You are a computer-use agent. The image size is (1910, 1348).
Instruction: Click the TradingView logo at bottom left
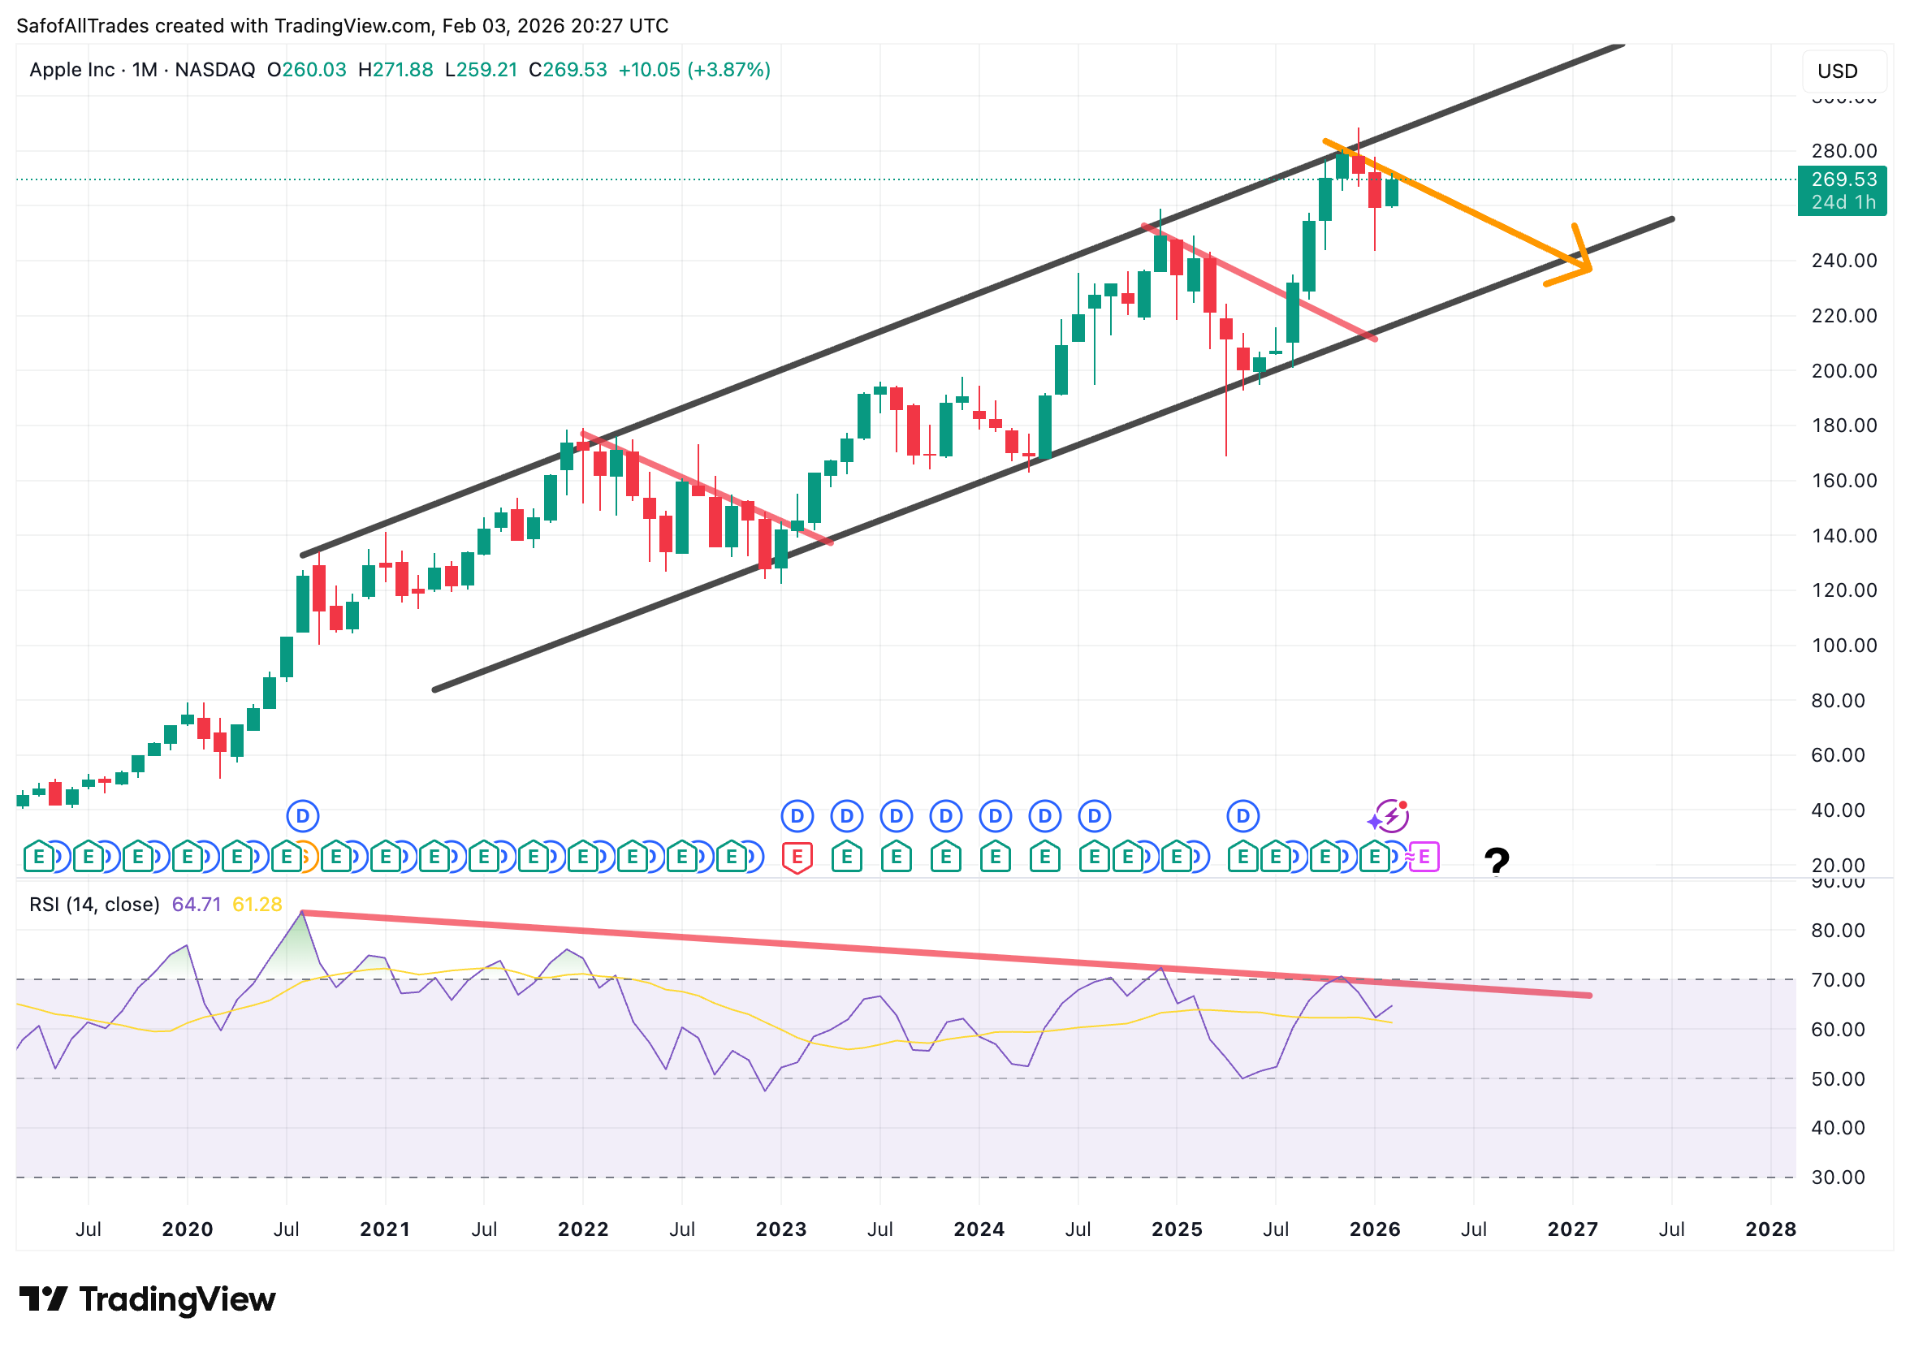tap(147, 1299)
